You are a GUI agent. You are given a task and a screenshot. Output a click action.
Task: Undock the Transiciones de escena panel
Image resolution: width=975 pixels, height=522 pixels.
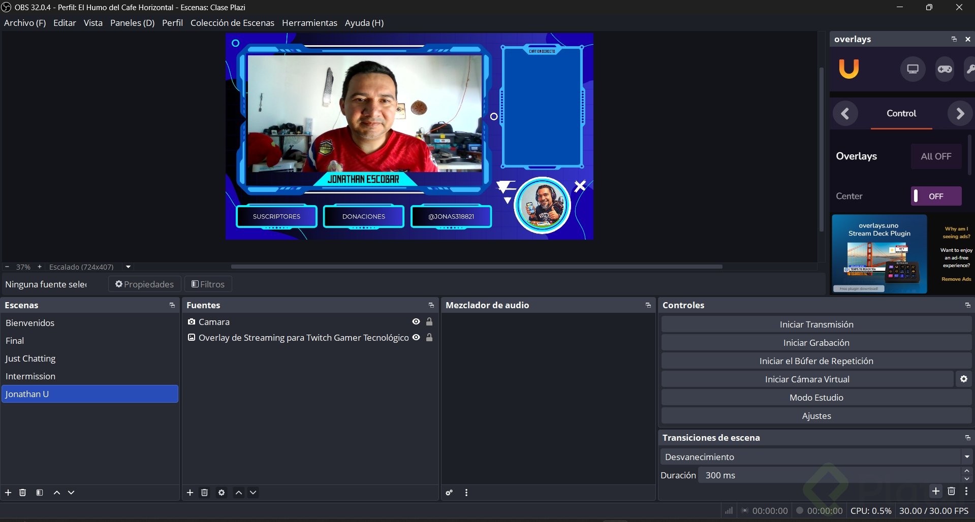coord(968,438)
